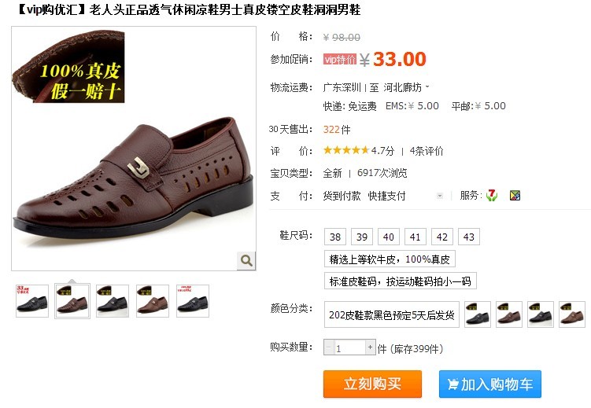Expand the payment methods dropdown arrow
The height and width of the screenshot is (408, 591).
click(439, 196)
